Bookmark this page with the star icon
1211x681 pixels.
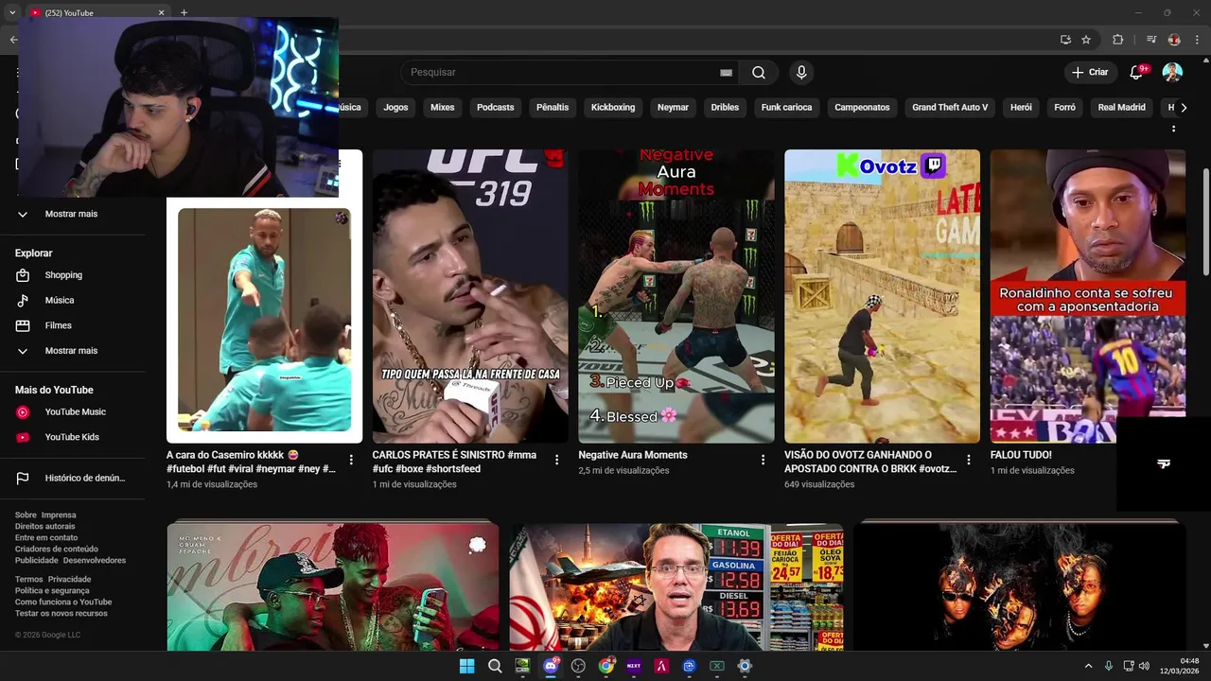tap(1086, 40)
